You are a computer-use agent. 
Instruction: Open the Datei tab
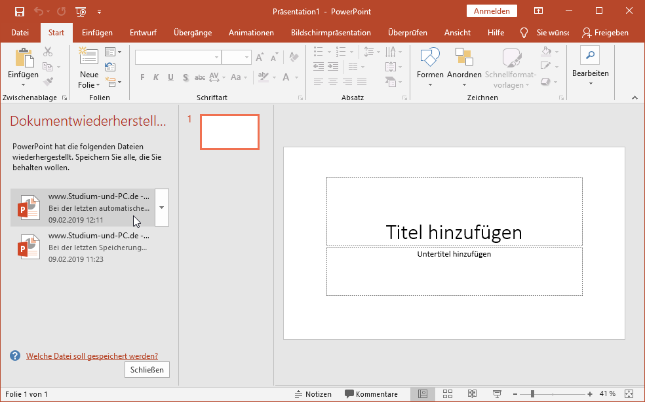click(20, 33)
